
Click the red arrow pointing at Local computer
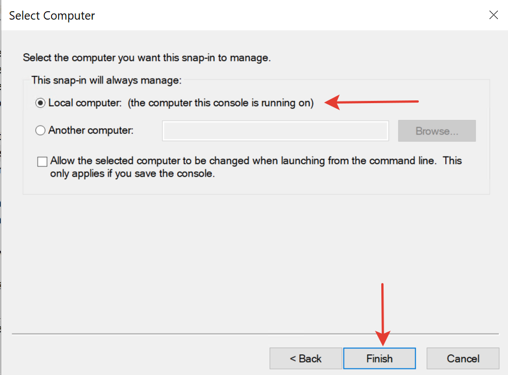click(x=371, y=103)
